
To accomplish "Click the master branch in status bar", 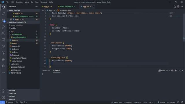I will pyautogui.click(x=10, y=102).
